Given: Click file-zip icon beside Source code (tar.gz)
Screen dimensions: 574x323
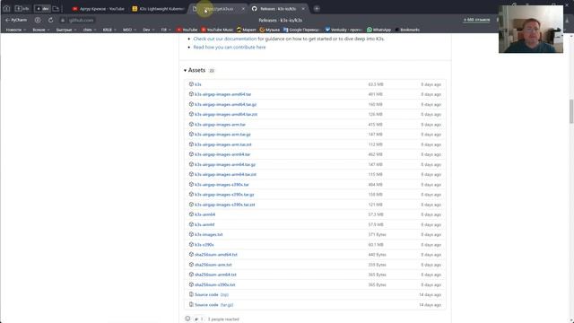Looking at the screenshot, I should 191,305.
